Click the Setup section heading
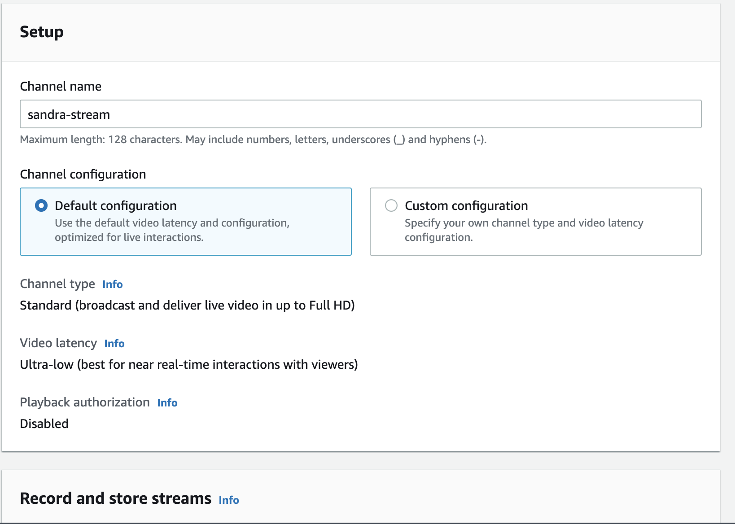 pos(42,32)
